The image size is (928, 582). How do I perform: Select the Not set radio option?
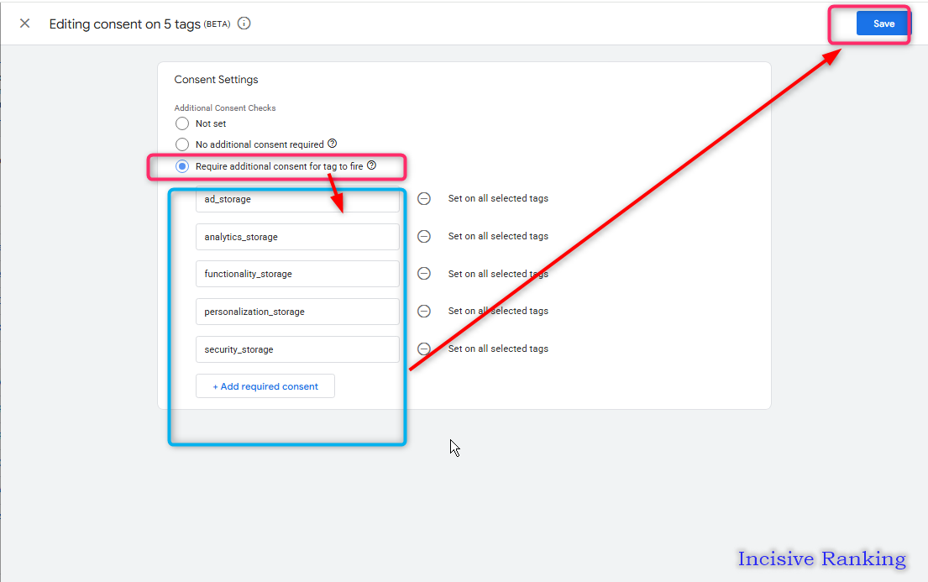(182, 123)
